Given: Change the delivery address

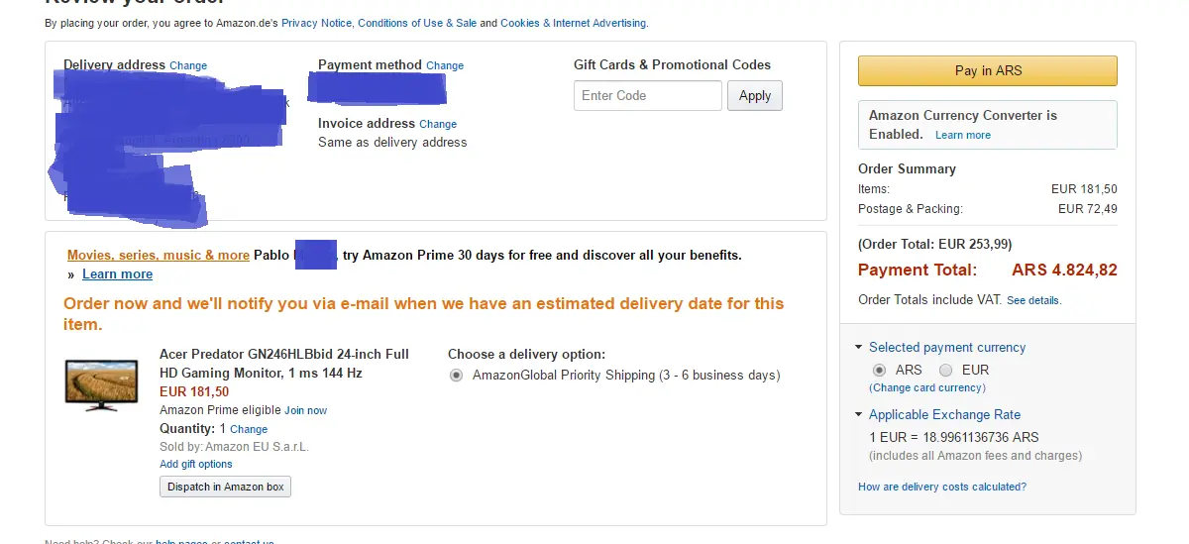Looking at the screenshot, I should (188, 66).
